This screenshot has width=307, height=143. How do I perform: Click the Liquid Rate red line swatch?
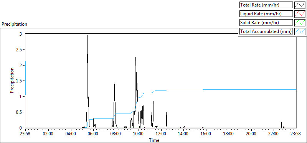[300, 14]
